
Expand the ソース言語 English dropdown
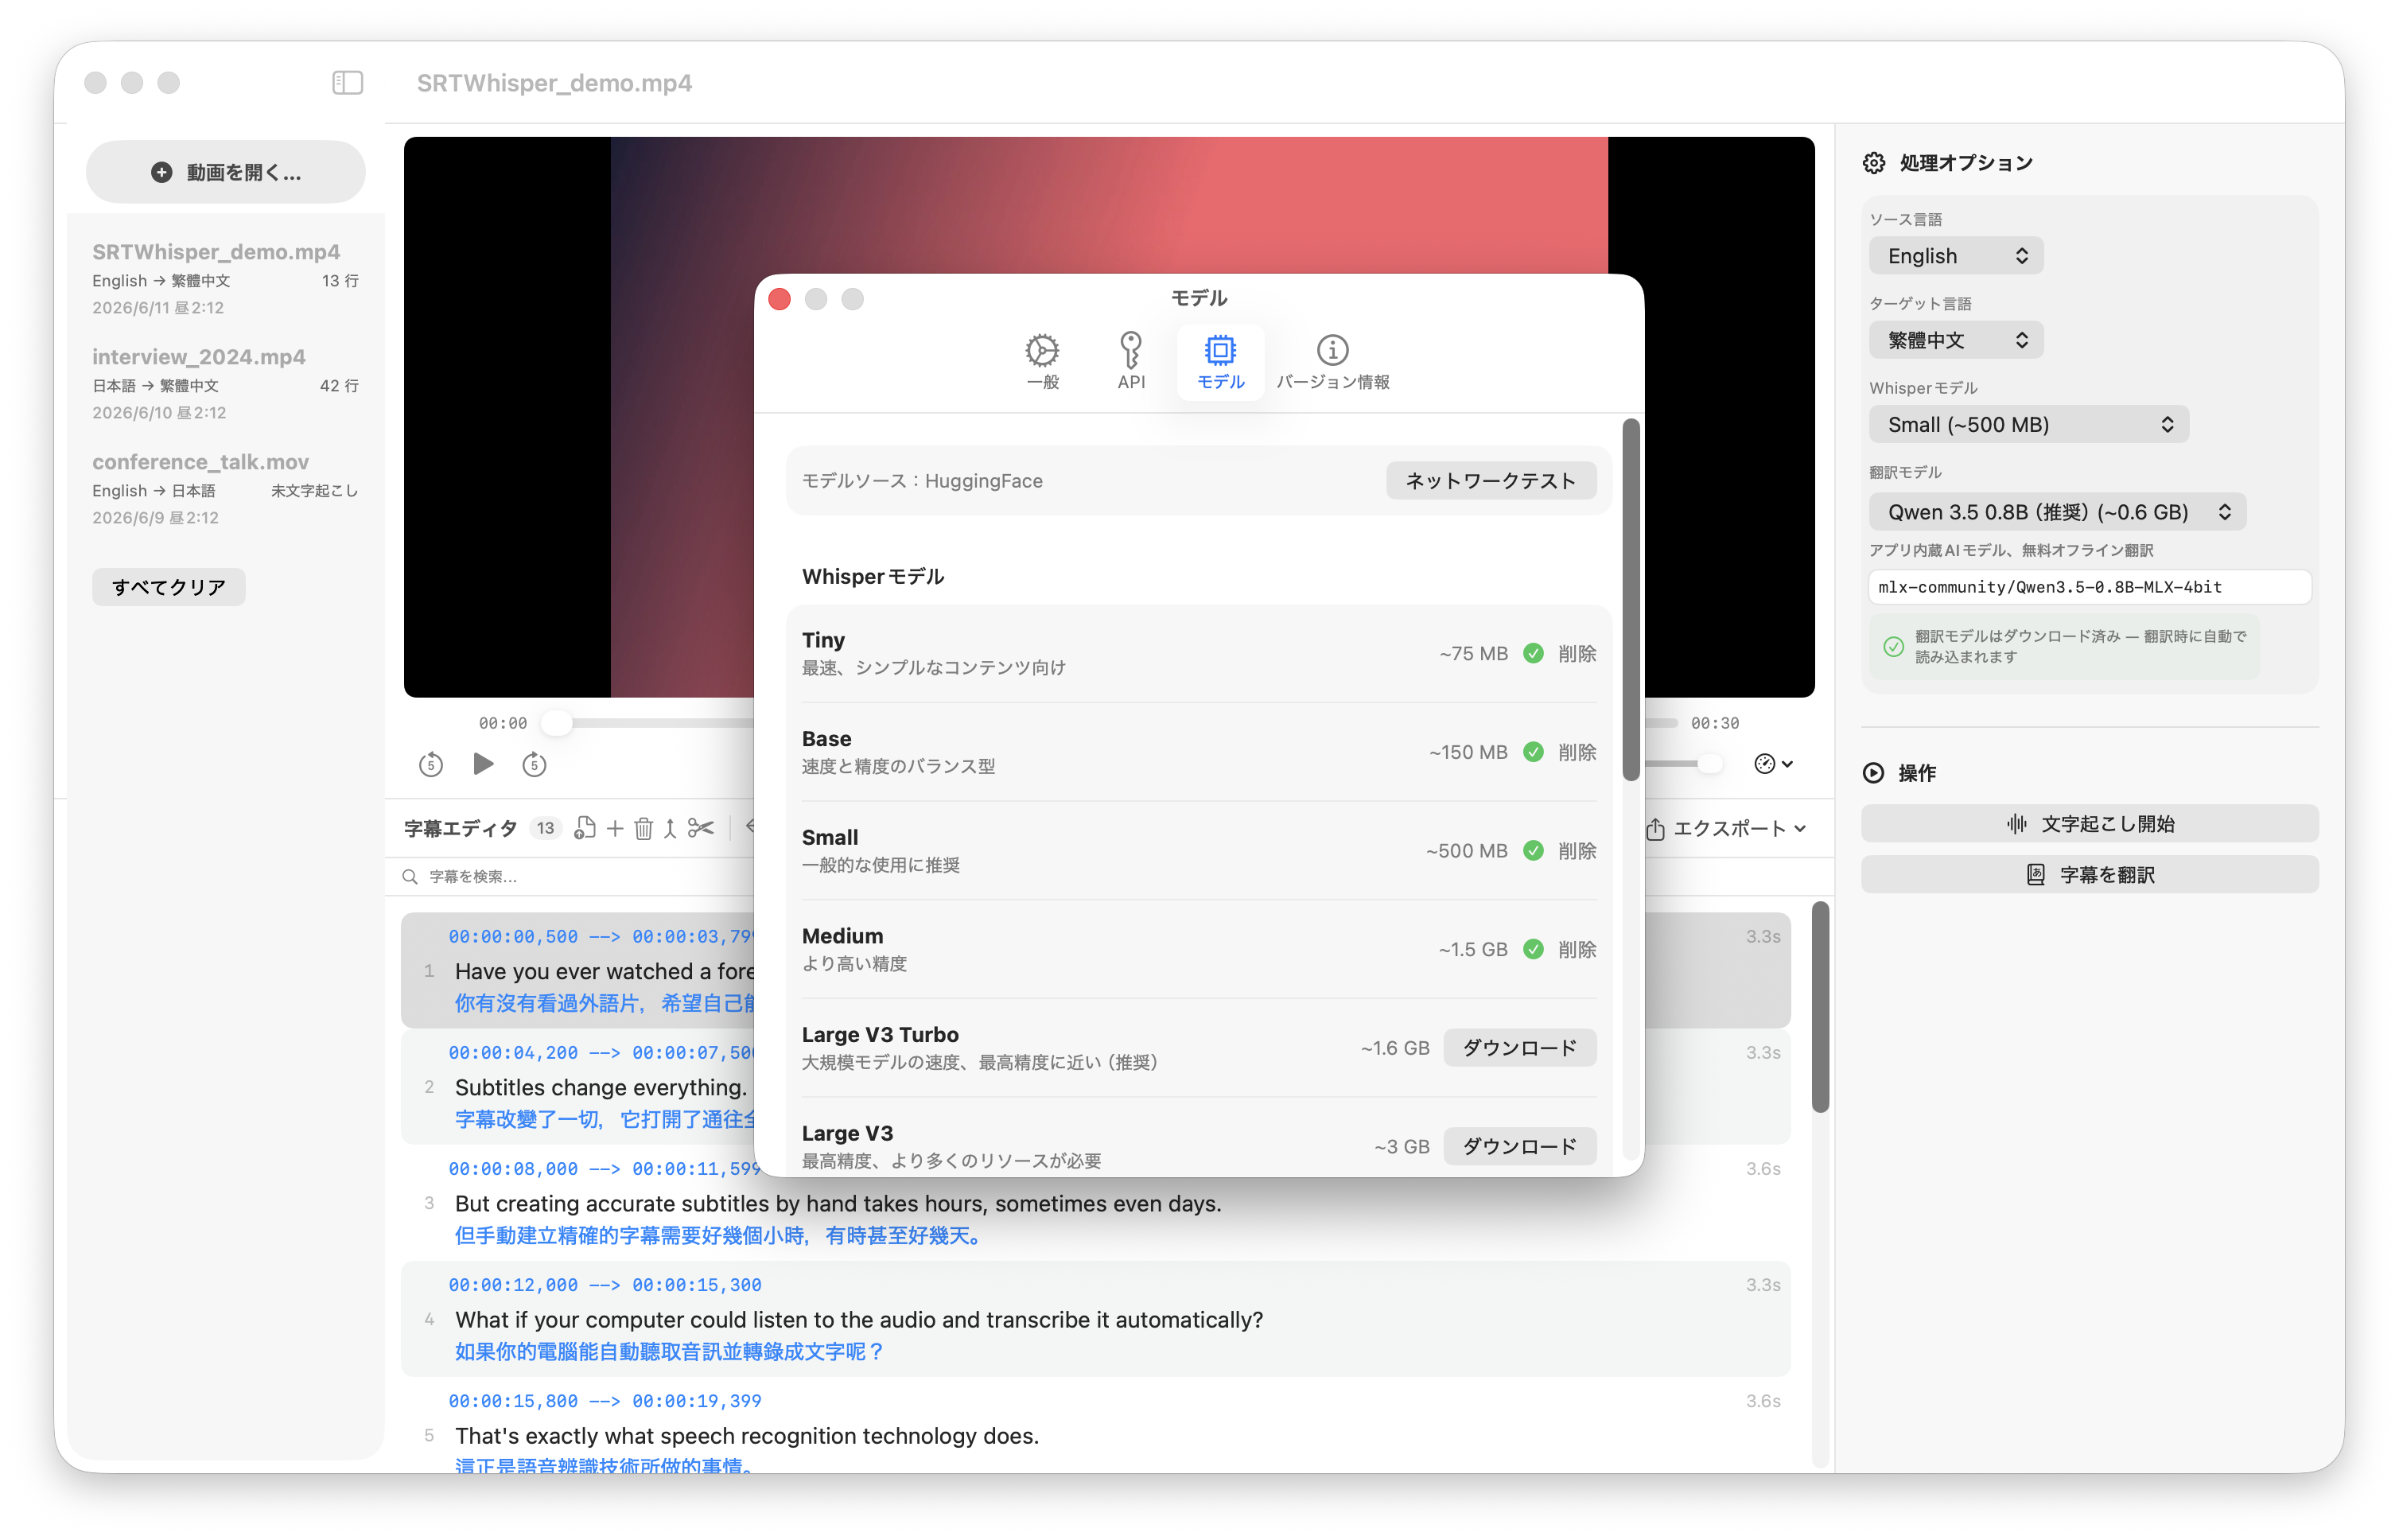click(x=1955, y=256)
